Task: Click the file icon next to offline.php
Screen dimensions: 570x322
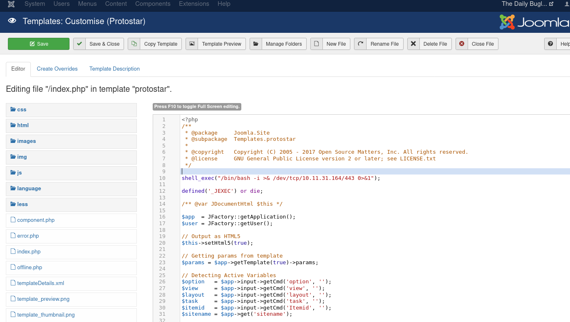Action: point(13,267)
